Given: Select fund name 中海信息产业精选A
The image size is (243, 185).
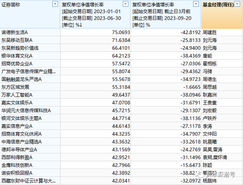Looking at the screenshot, I should pyautogui.click(x=22, y=142).
